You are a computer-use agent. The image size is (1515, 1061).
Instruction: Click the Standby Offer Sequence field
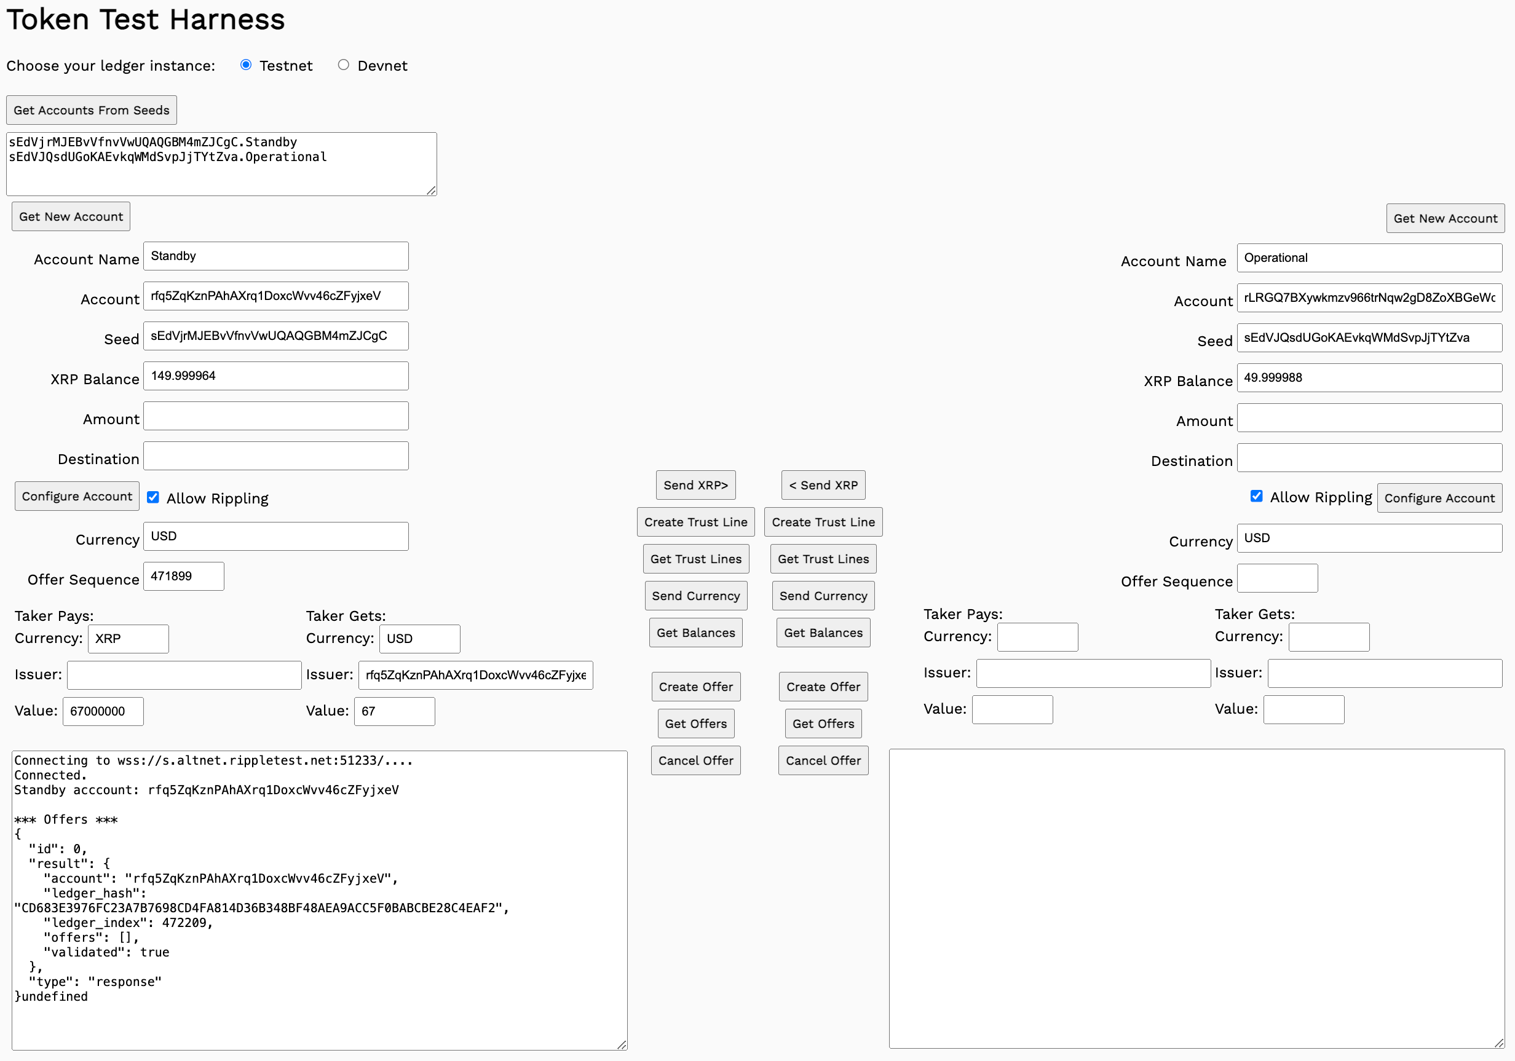tap(183, 576)
